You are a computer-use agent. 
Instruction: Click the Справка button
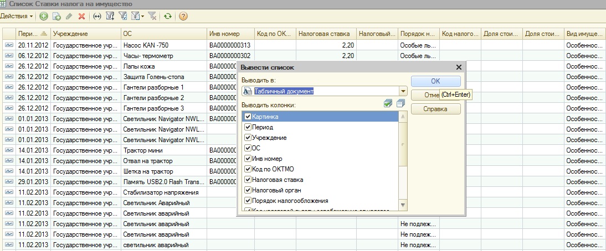(x=435, y=109)
